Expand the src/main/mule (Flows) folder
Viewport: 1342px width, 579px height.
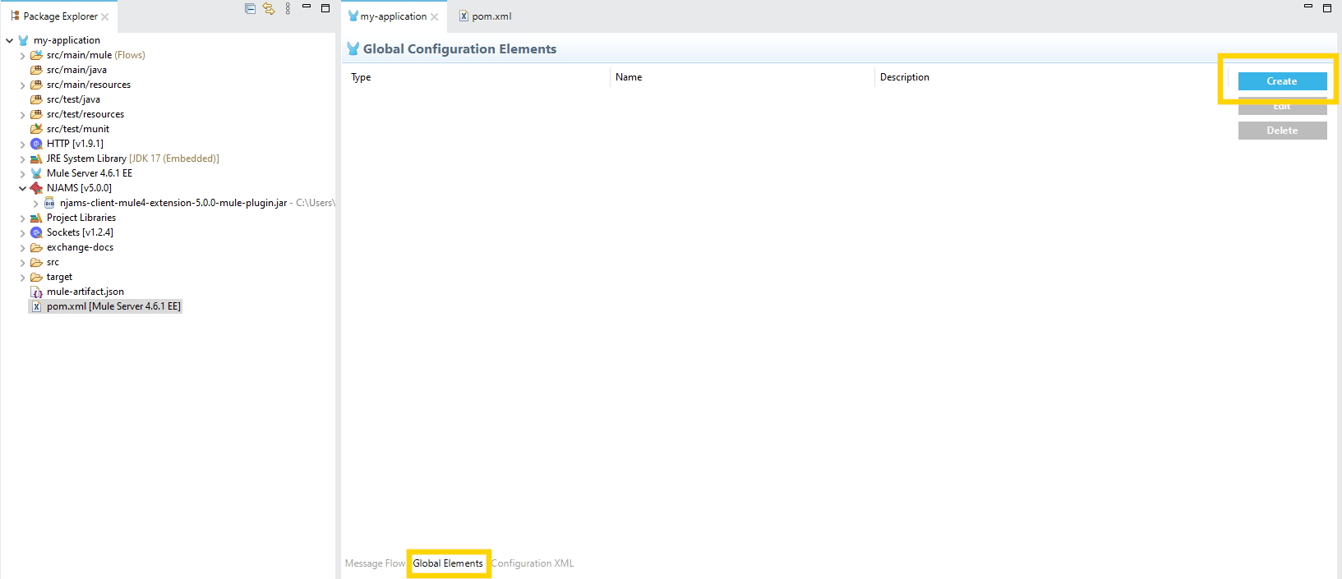[22, 56]
